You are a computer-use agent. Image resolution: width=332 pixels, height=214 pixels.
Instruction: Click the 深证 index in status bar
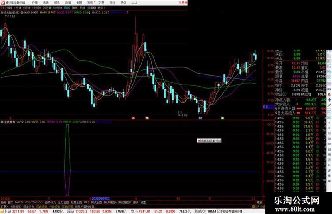click(x=71, y=212)
